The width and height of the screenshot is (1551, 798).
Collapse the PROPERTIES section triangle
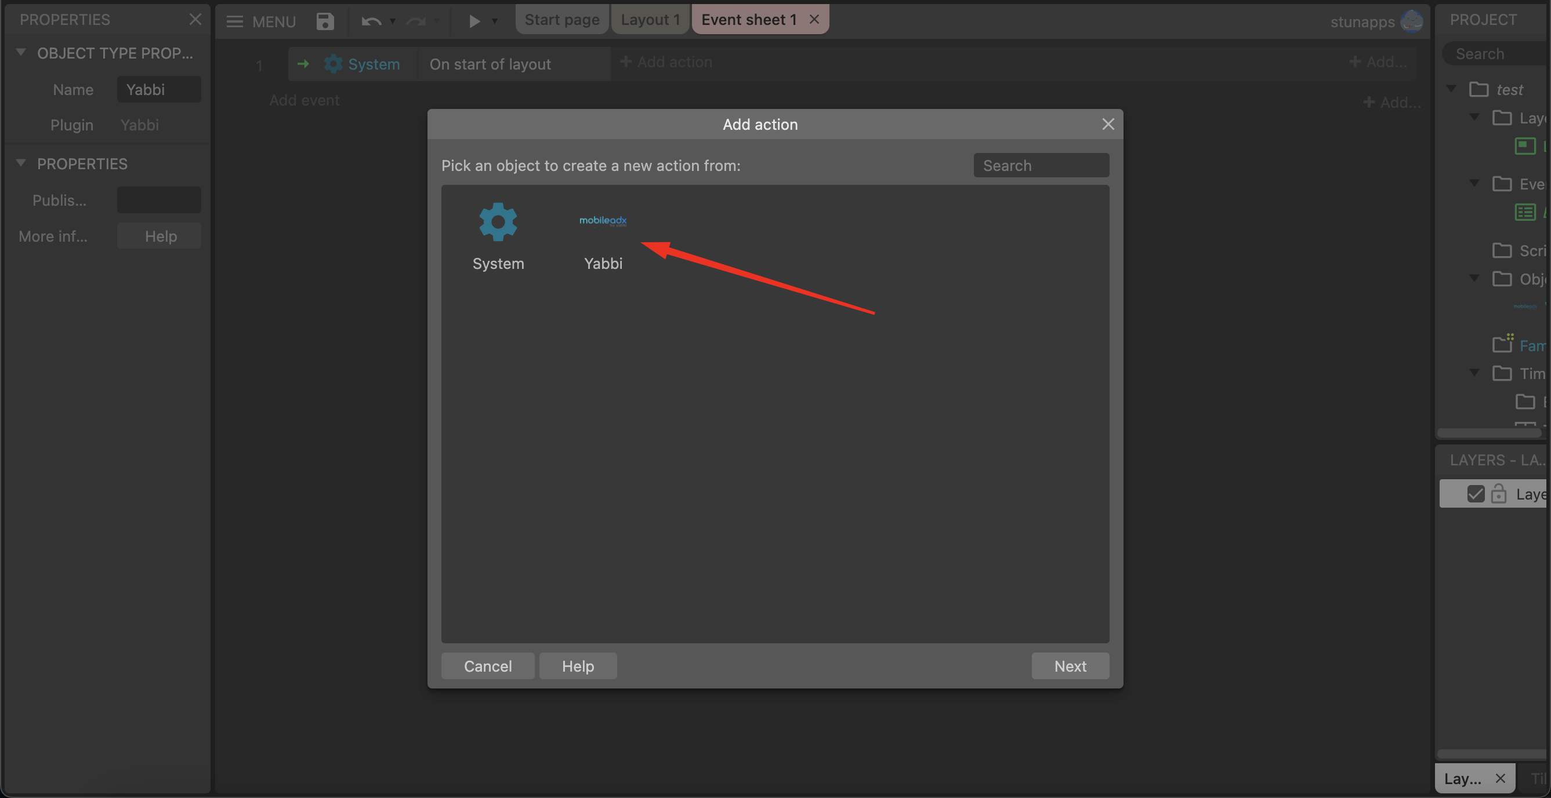coord(21,163)
